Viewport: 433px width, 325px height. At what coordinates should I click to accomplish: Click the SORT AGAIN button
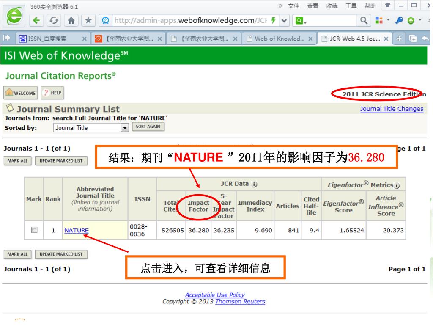click(x=148, y=127)
